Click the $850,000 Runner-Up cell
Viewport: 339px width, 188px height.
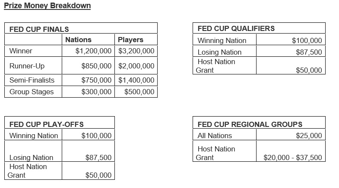[x=96, y=66]
